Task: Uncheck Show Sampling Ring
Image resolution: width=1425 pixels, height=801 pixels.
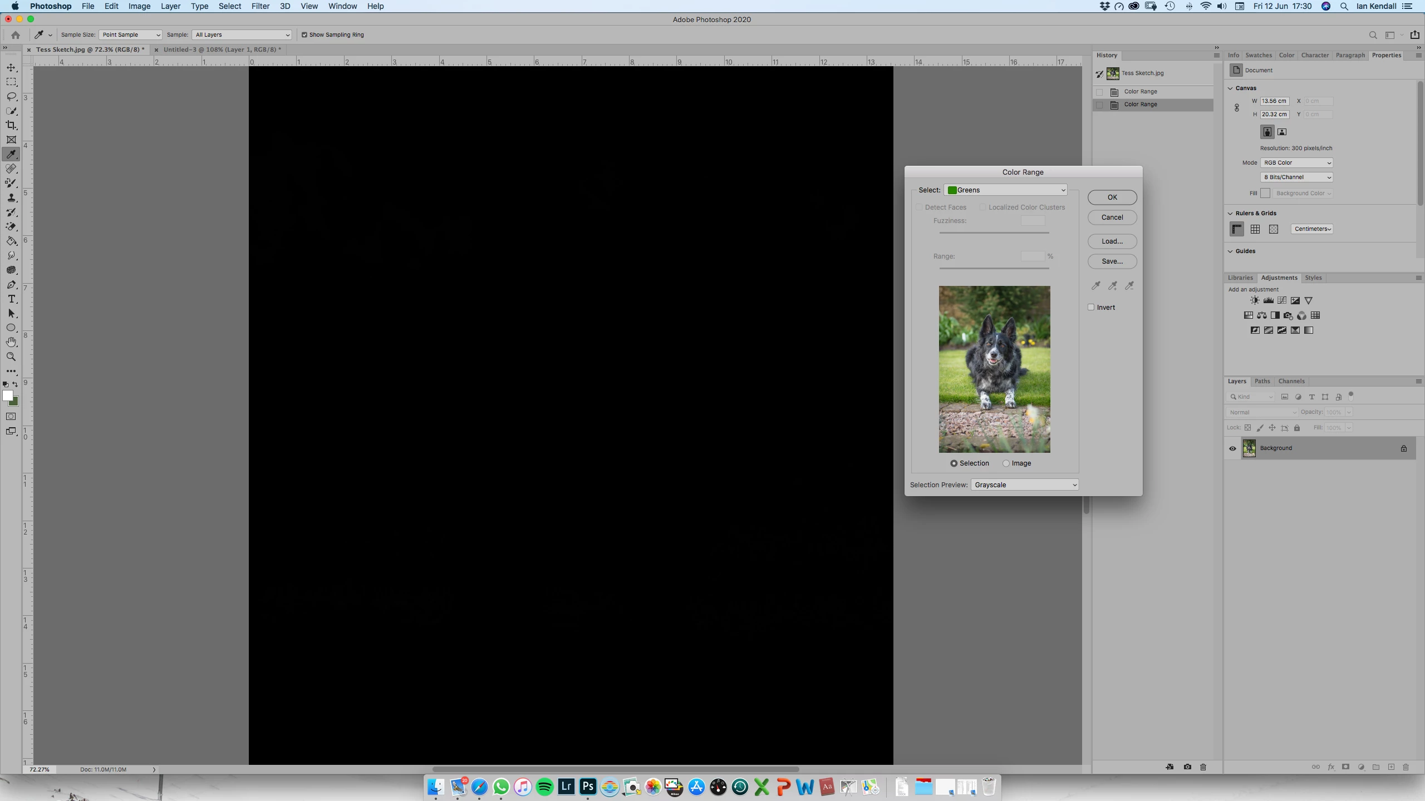Action: [304, 34]
